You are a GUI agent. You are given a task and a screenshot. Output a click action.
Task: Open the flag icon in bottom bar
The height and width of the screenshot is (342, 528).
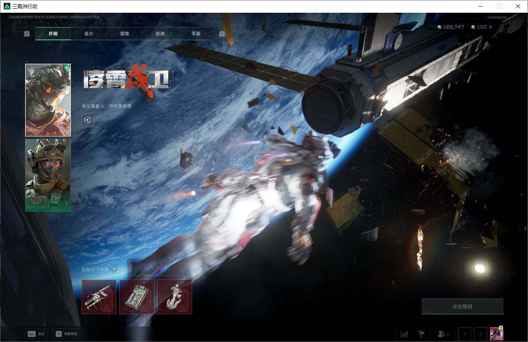pos(421,334)
